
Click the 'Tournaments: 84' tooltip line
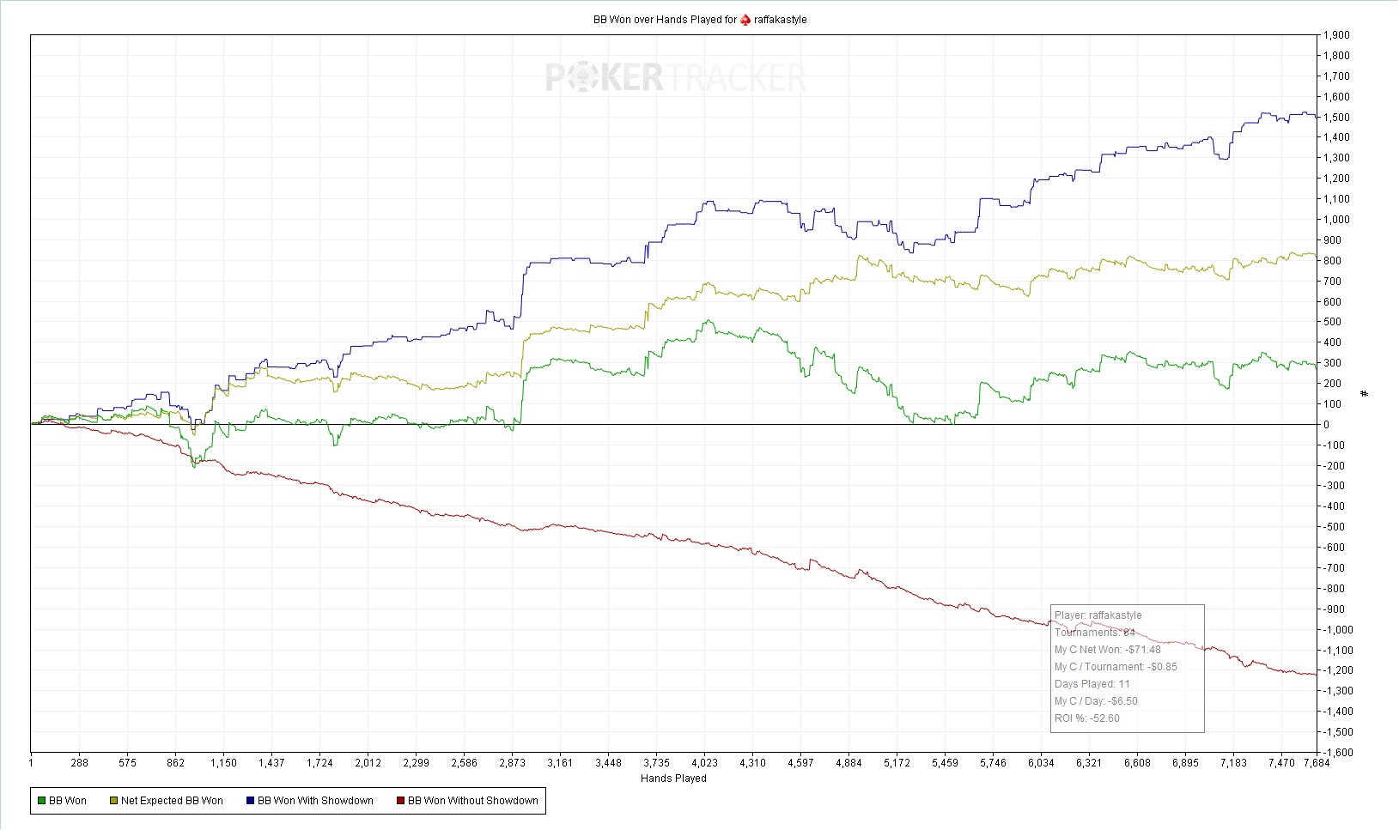pos(1095,633)
